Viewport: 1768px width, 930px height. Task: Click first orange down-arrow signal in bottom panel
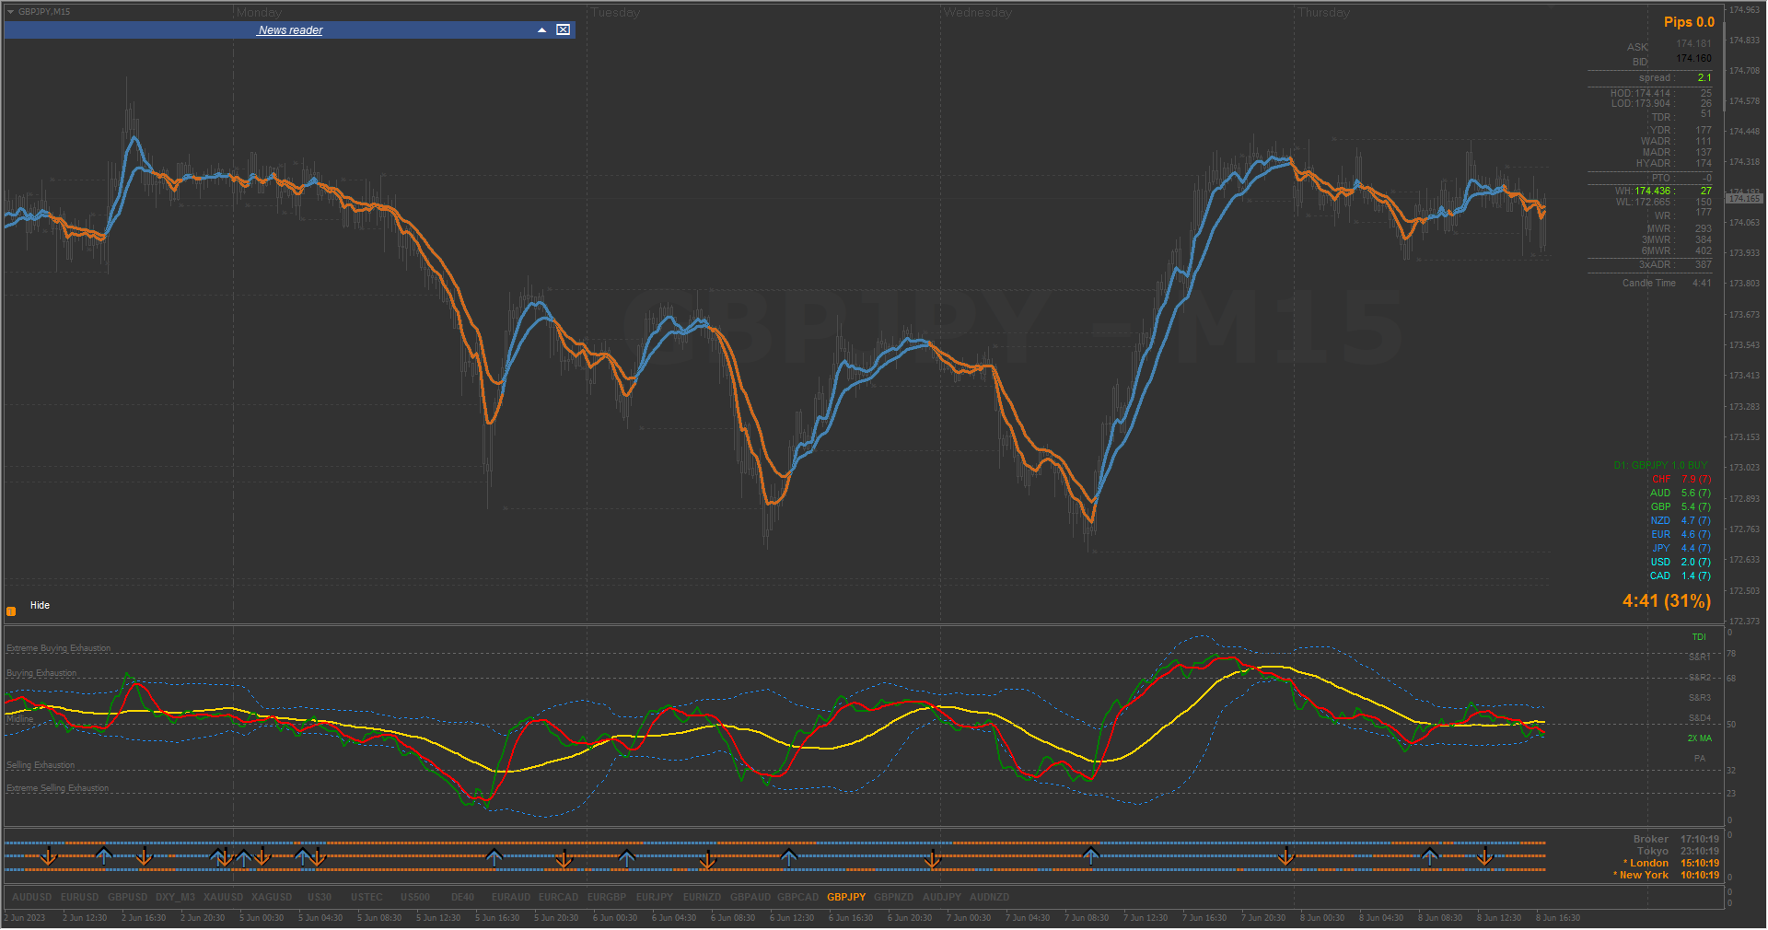click(49, 857)
